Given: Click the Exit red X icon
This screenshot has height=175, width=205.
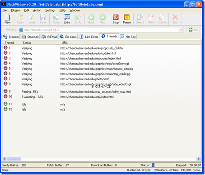Looking at the screenshot, I should point(175,17).
